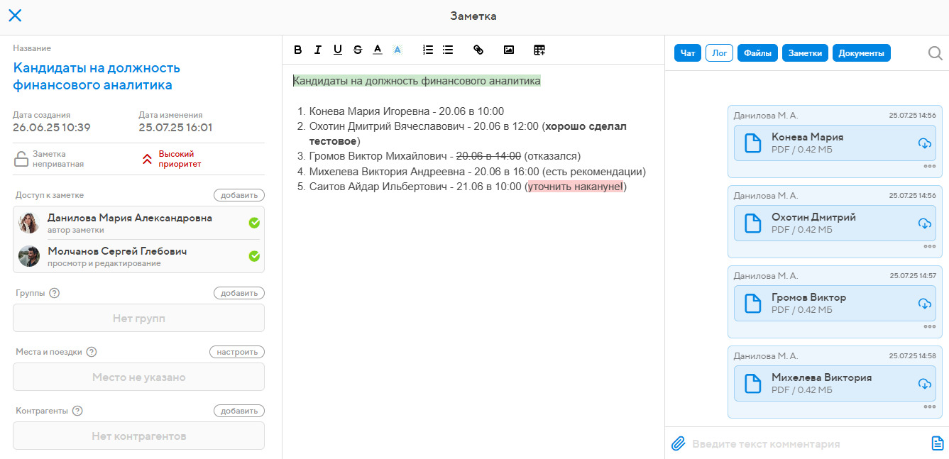The image size is (949, 459).
Task: Apply underline formatting in the editor toolbar
Action: [338, 50]
